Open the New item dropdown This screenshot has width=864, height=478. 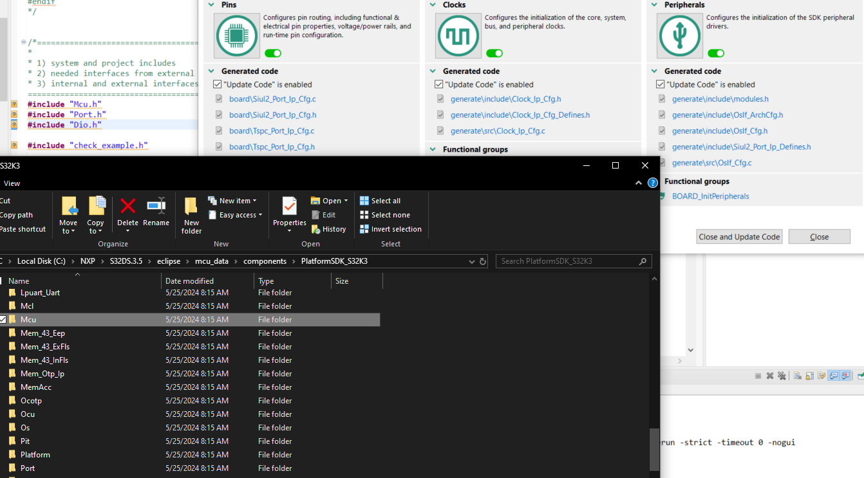pyautogui.click(x=232, y=201)
